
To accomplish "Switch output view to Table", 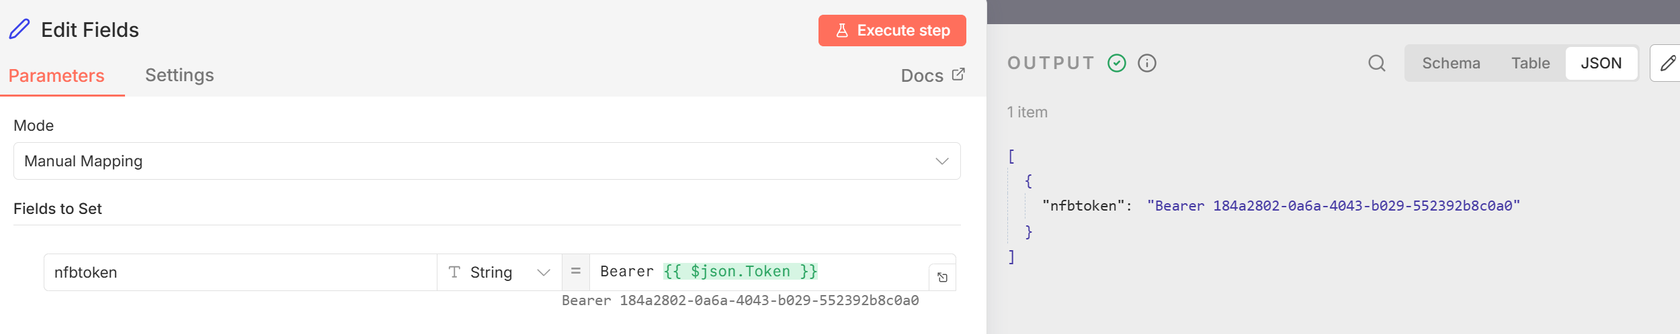I will point(1530,63).
